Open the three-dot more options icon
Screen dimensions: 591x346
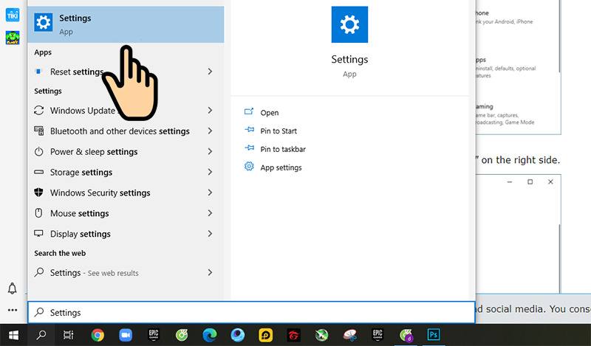(13, 311)
